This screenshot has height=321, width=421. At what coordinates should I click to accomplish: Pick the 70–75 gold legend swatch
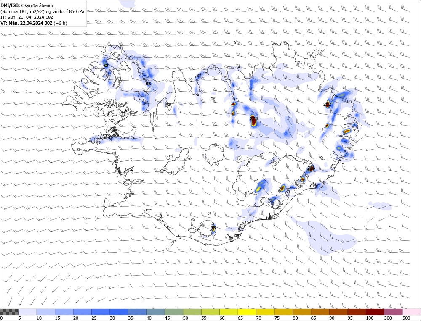coord(265,312)
